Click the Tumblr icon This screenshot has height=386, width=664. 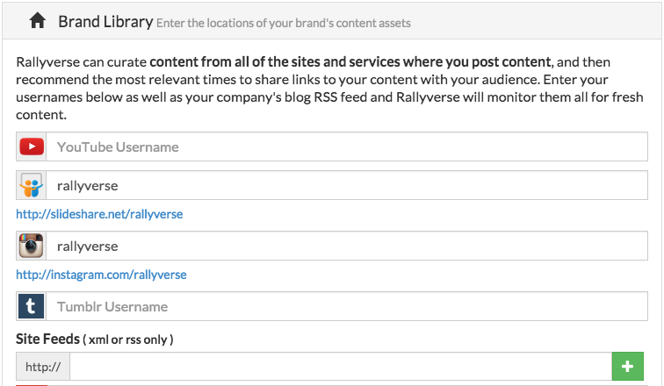pos(32,307)
